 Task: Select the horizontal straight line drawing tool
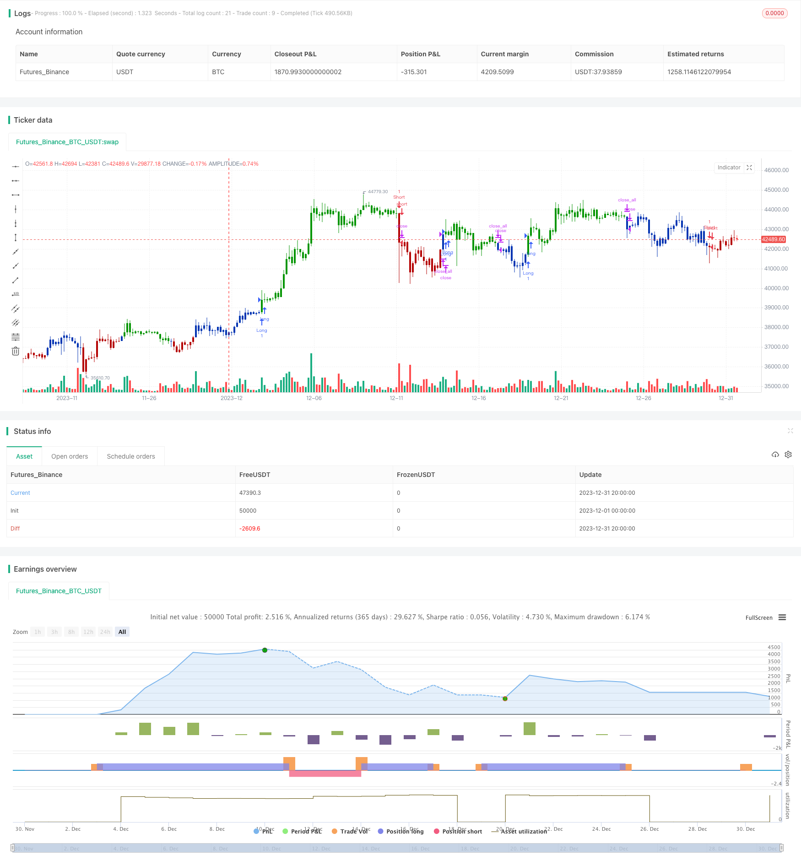coord(16,167)
